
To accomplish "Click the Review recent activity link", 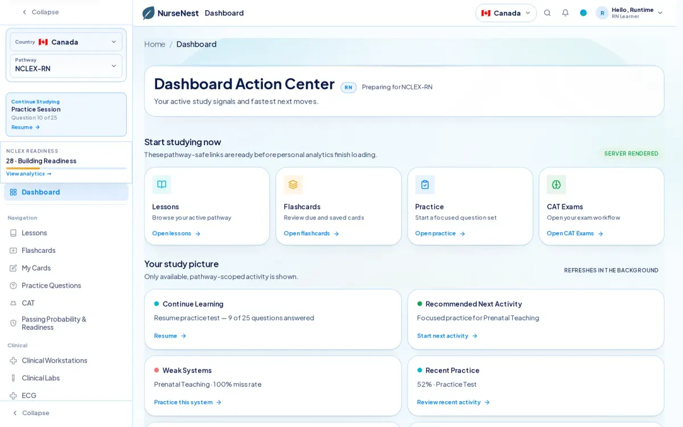I will point(454,403).
